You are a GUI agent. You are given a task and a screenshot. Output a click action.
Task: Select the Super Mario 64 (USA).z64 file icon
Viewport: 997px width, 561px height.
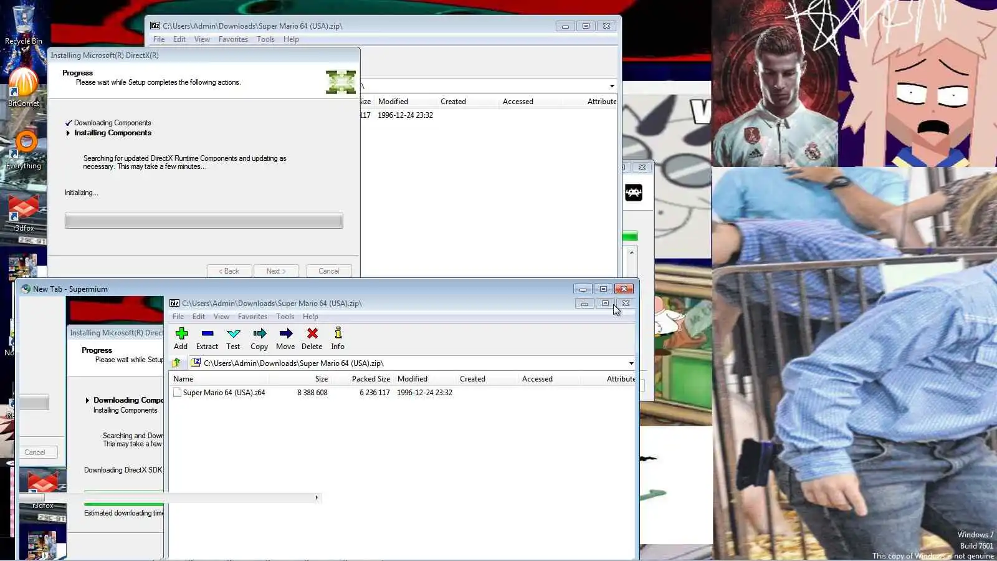tap(178, 393)
